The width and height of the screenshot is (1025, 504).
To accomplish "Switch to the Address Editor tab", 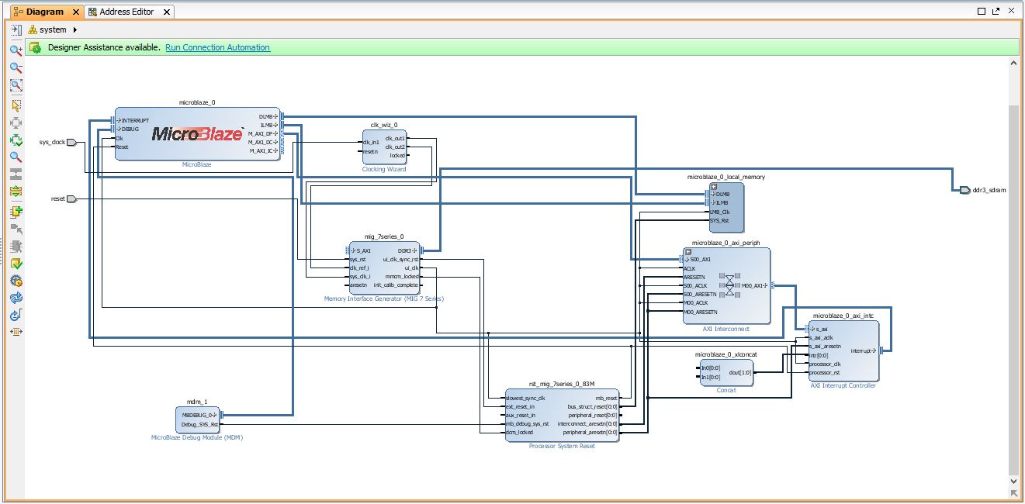I will [x=126, y=12].
